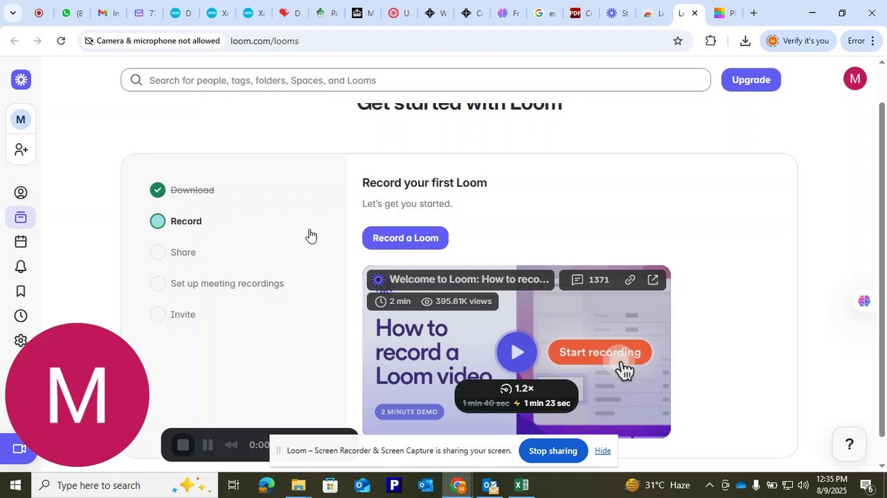887x498 pixels.
Task: Click the browser Error menu button
Action: click(x=863, y=41)
